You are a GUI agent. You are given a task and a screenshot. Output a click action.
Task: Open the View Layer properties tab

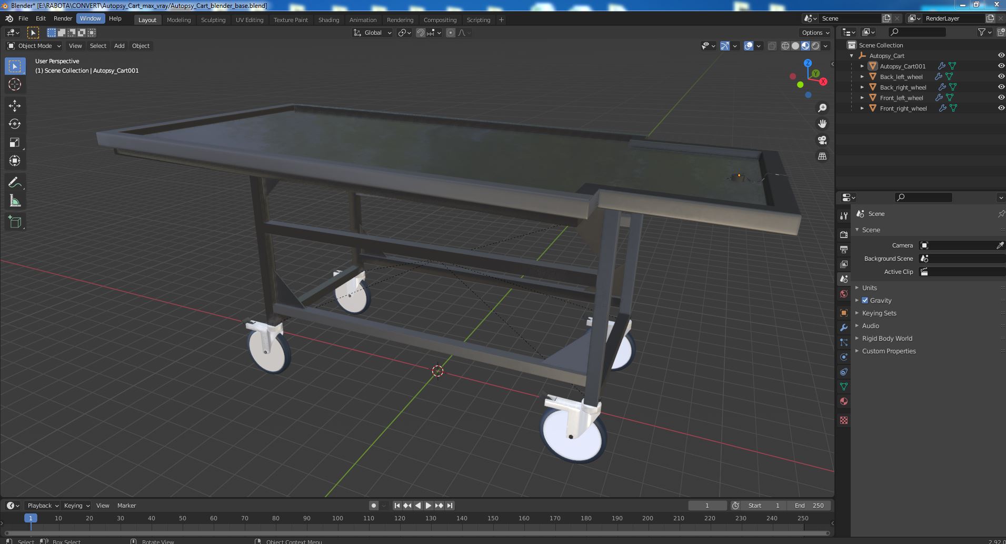click(x=844, y=264)
